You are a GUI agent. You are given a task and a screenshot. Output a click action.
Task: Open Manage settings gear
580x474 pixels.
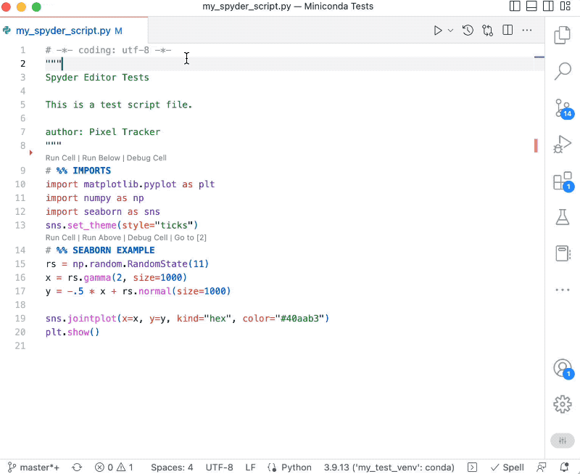tap(563, 404)
